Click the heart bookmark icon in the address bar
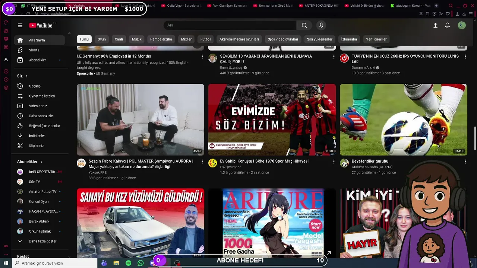The image size is (477, 268). tap(448, 14)
